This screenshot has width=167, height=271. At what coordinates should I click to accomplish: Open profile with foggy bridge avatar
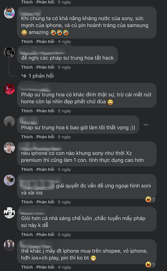9,122
